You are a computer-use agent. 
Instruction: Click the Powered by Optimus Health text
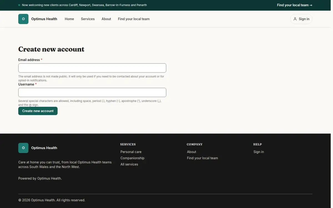[40, 178]
